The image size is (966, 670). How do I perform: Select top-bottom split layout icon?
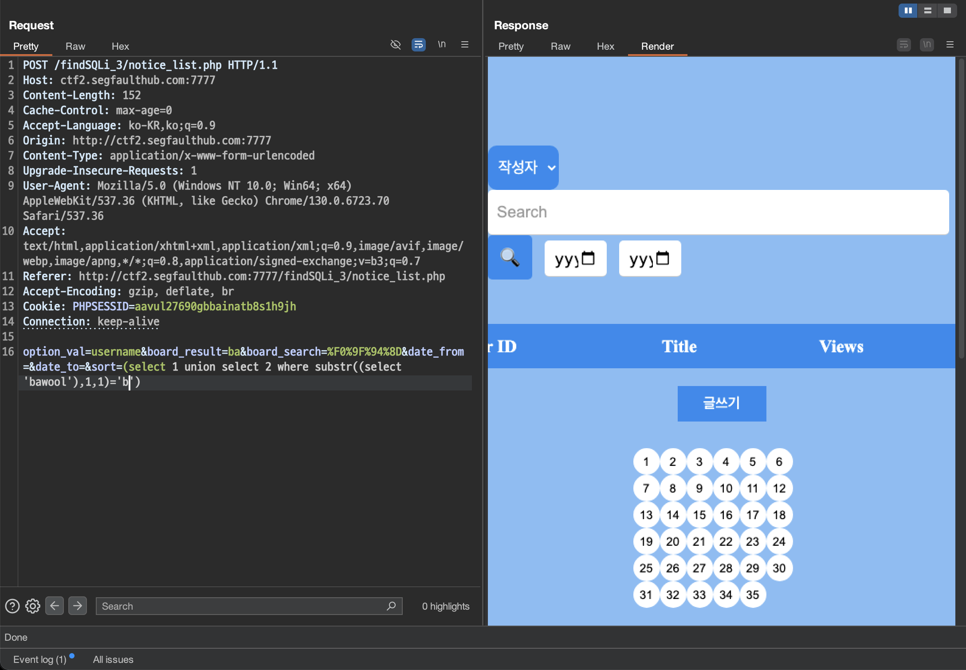pyautogui.click(x=927, y=11)
